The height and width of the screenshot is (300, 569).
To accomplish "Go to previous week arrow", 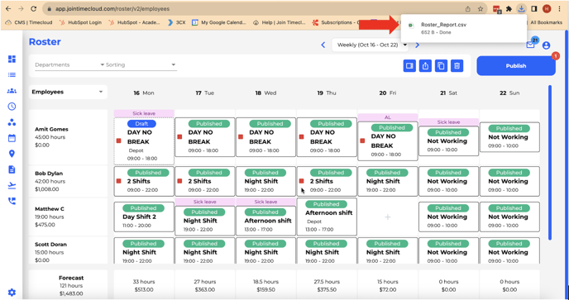I will coord(323,45).
